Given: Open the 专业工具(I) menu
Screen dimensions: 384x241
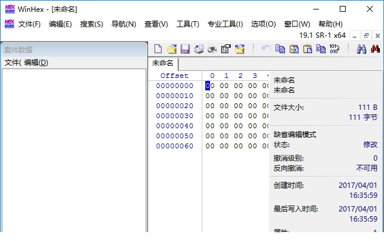Looking at the screenshot, I should point(225,24).
